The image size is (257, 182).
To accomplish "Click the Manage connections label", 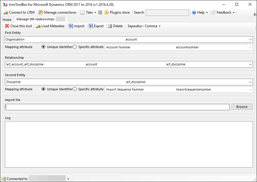I will 60,12.
